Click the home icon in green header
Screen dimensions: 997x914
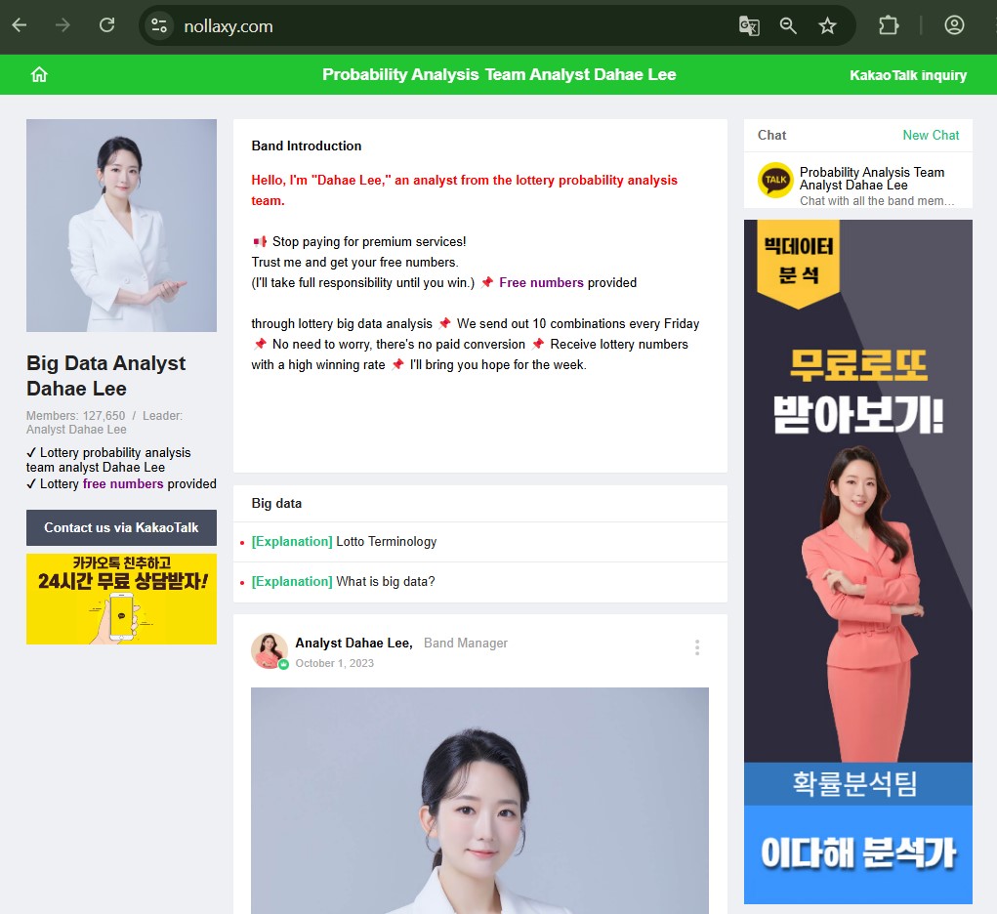point(39,75)
